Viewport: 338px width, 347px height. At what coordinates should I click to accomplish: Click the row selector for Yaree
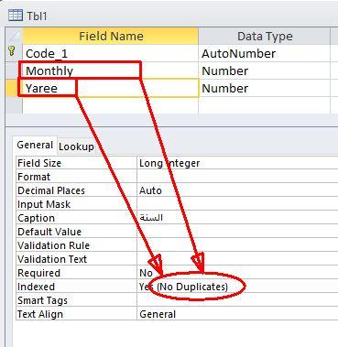coord(14,88)
